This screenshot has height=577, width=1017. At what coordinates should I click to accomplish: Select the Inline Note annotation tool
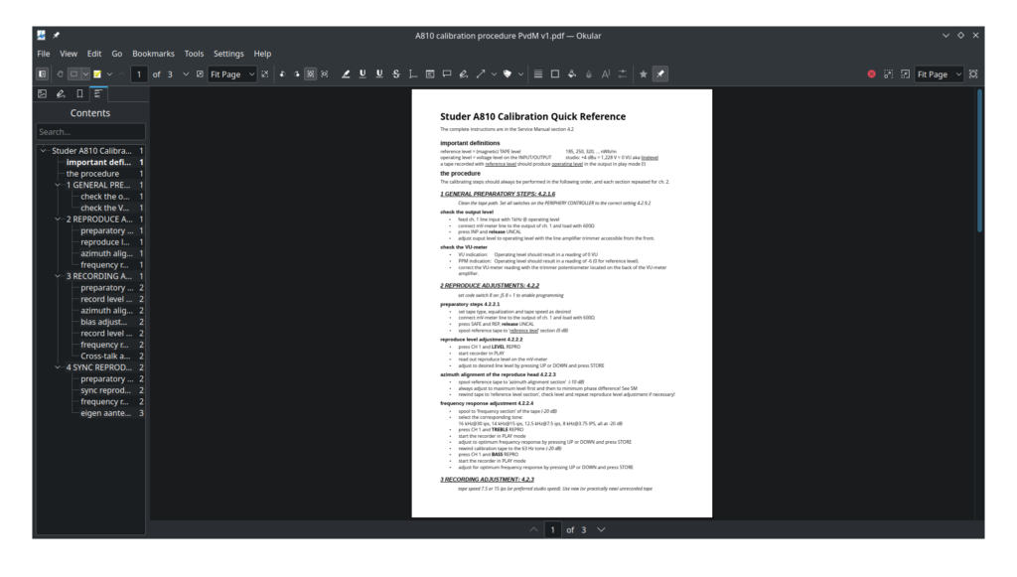pyautogui.click(x=430, y=74)
